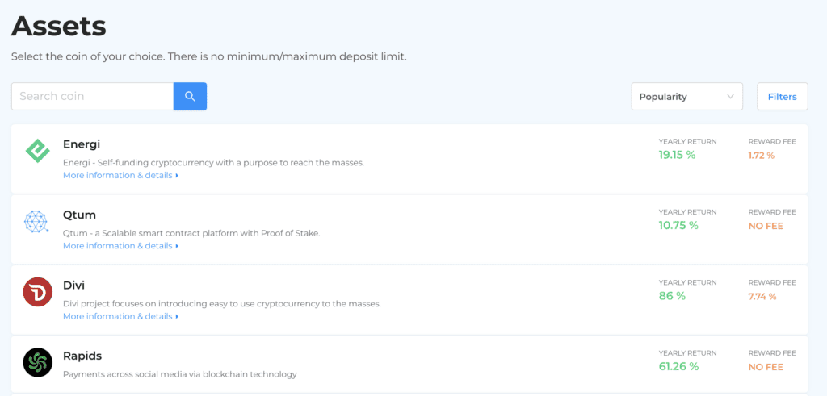This screenshot has height=396, width=827.
Task: Click the blue search magnifier button
Action: pos(190,96)
